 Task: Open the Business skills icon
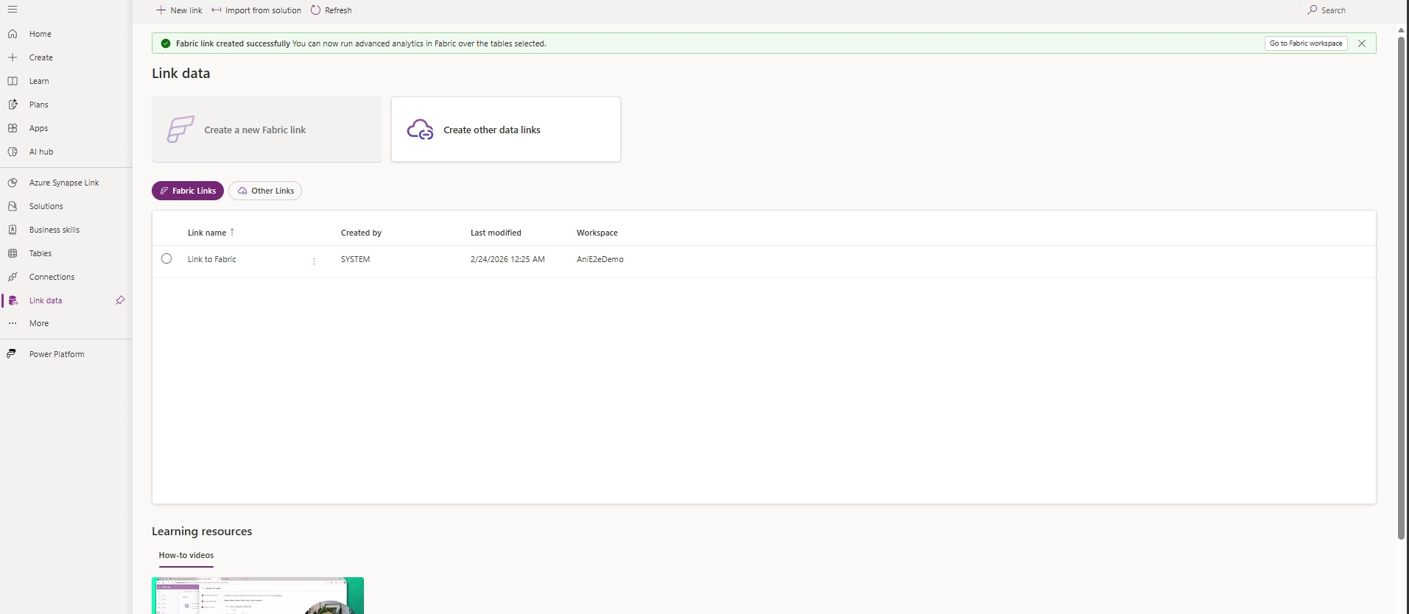13,230
